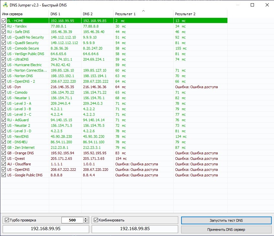The height and width of the screenshot is (236, 274).
Task: Click the primary DNS field 192.168.99.95 at bottom
Action: (x=46, y=229)
